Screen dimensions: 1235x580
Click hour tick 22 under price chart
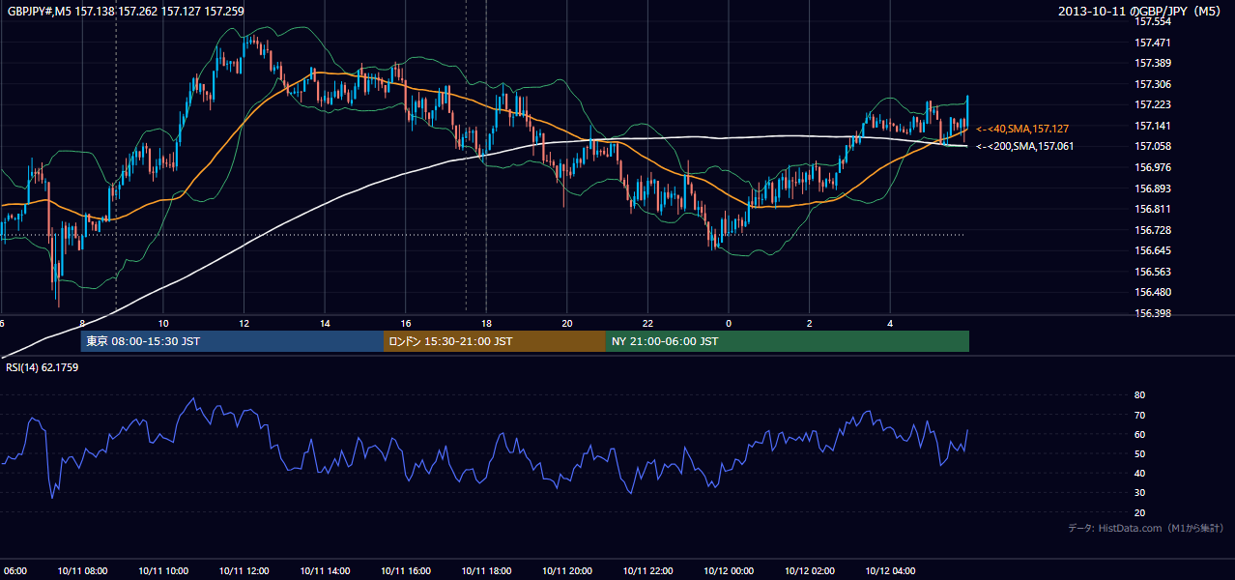pyautogui.click(x=647, y=324)
